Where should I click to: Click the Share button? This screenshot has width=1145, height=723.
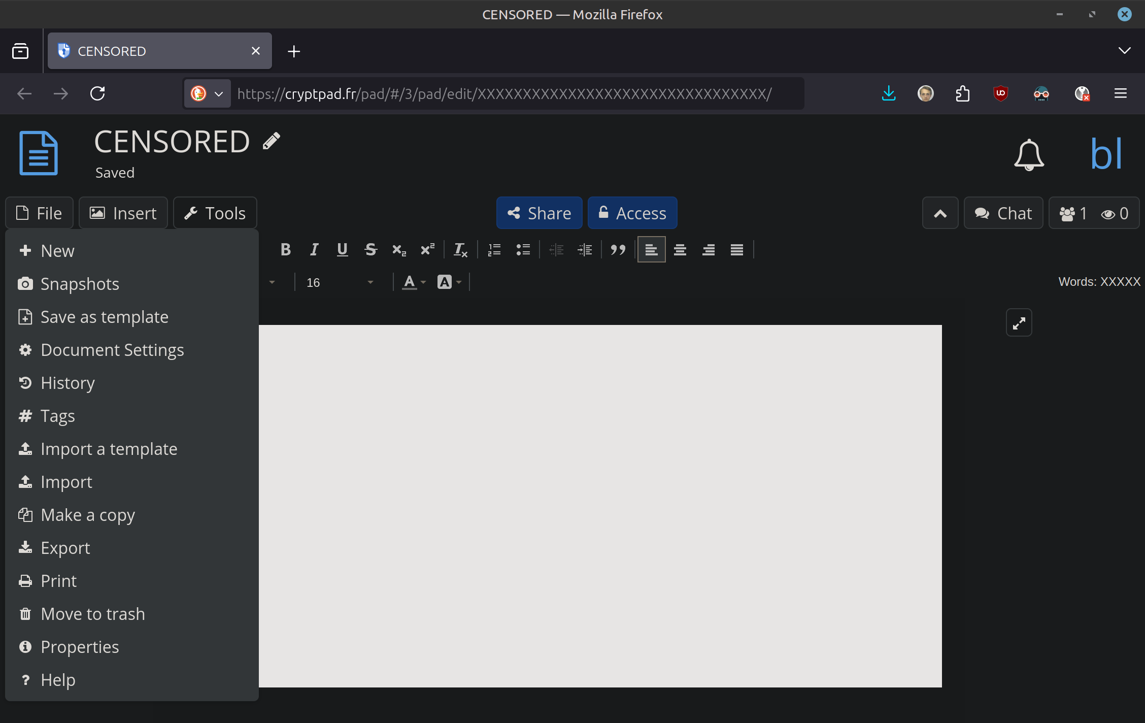click(539, 213)
